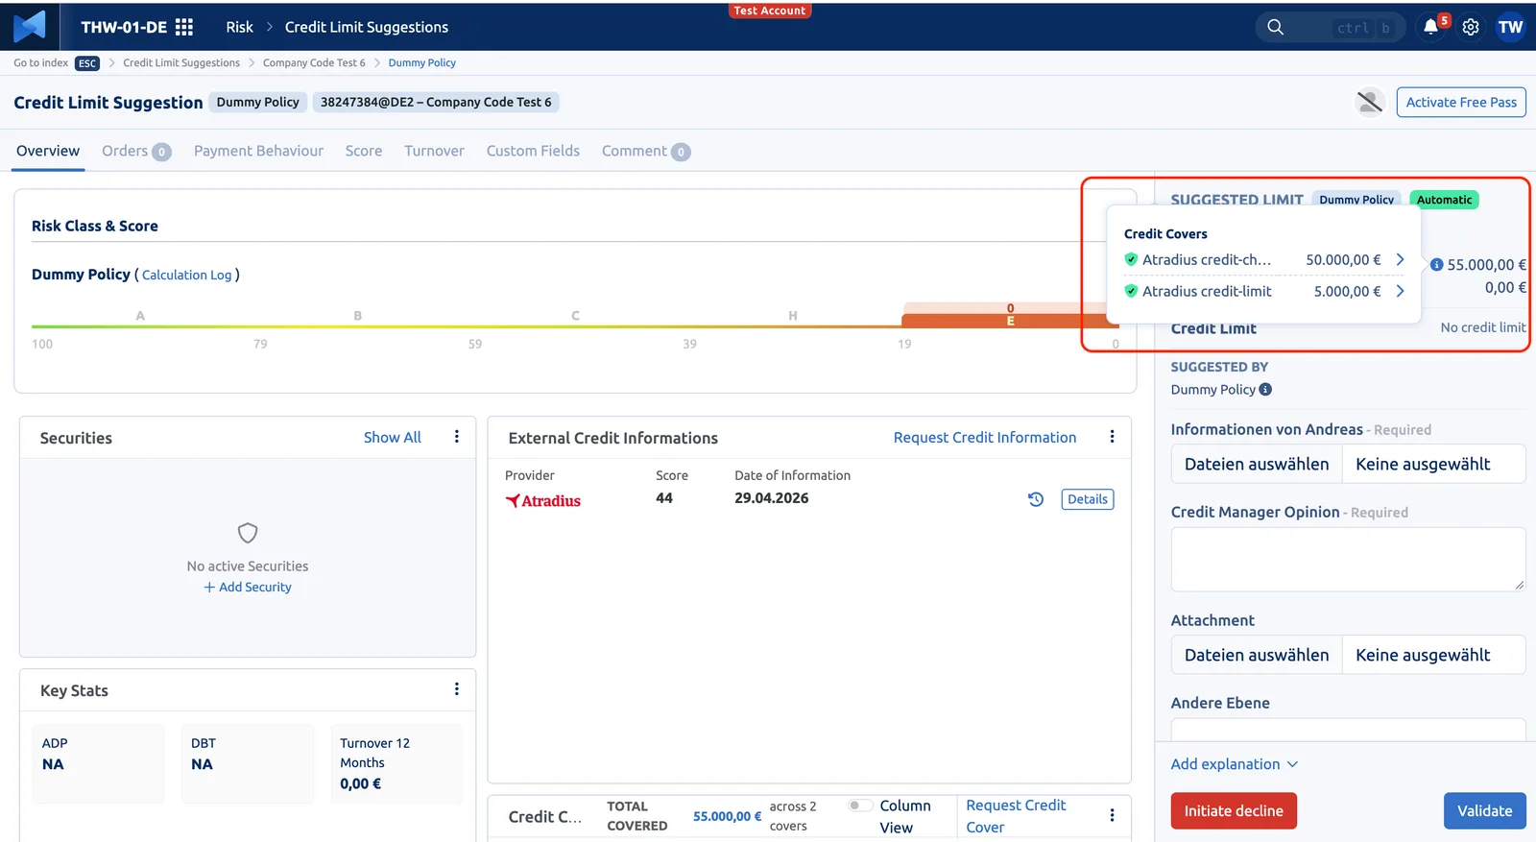The image size is (1536, 842).
Task: Click the Activate Free Pass button
Action: (x=1461, y=102)
